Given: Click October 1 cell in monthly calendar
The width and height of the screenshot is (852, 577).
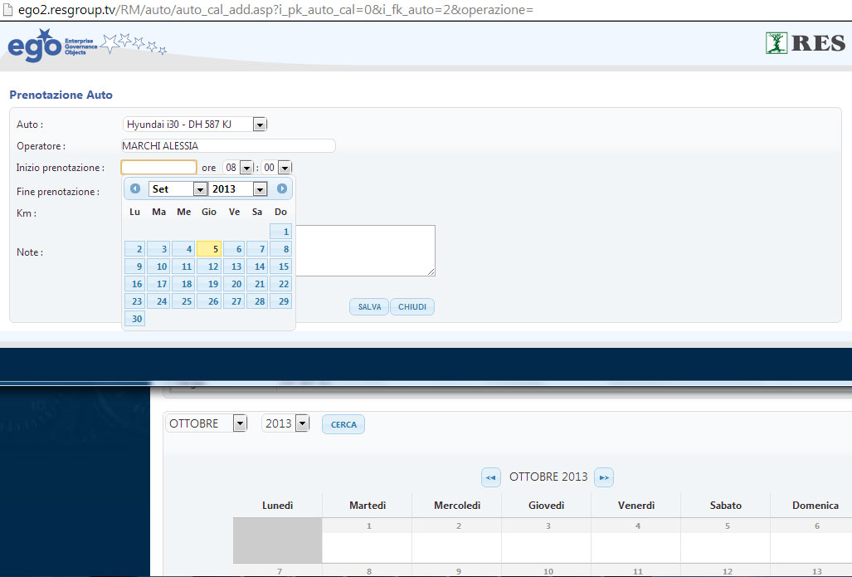Looking at the screenshot, I should [368, 540].
